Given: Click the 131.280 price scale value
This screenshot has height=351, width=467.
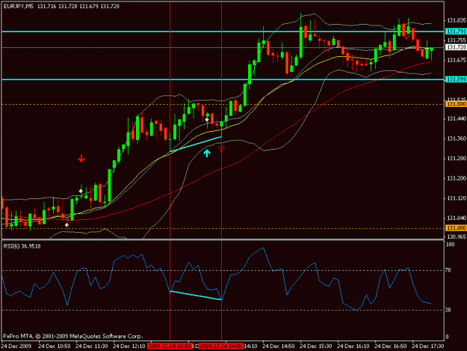Looking at the screenshot, I should (456, 159).
